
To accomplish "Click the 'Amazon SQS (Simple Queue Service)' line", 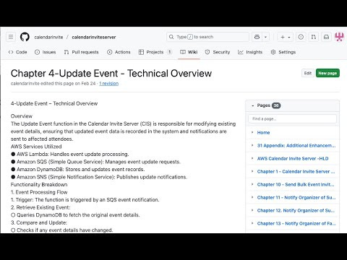I will click(96, 162).
